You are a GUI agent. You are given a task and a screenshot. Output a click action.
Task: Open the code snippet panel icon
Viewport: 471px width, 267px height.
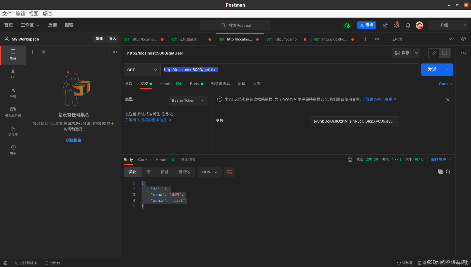463,53
